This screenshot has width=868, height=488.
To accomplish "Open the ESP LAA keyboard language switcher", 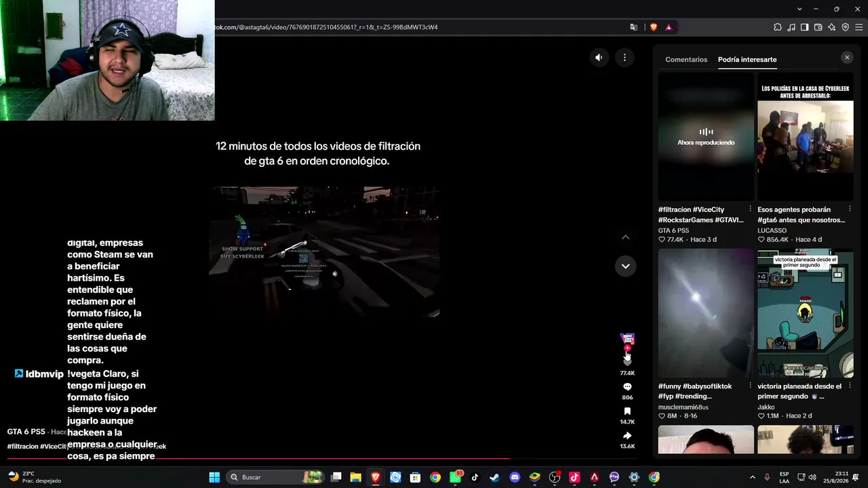I will (785, 477).
